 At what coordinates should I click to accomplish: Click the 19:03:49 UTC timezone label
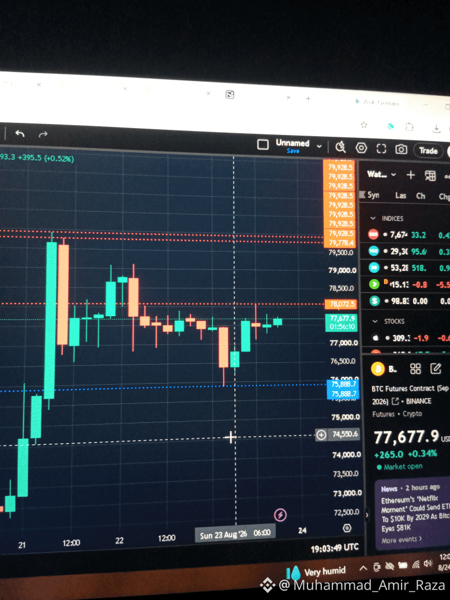coord(335,548)
